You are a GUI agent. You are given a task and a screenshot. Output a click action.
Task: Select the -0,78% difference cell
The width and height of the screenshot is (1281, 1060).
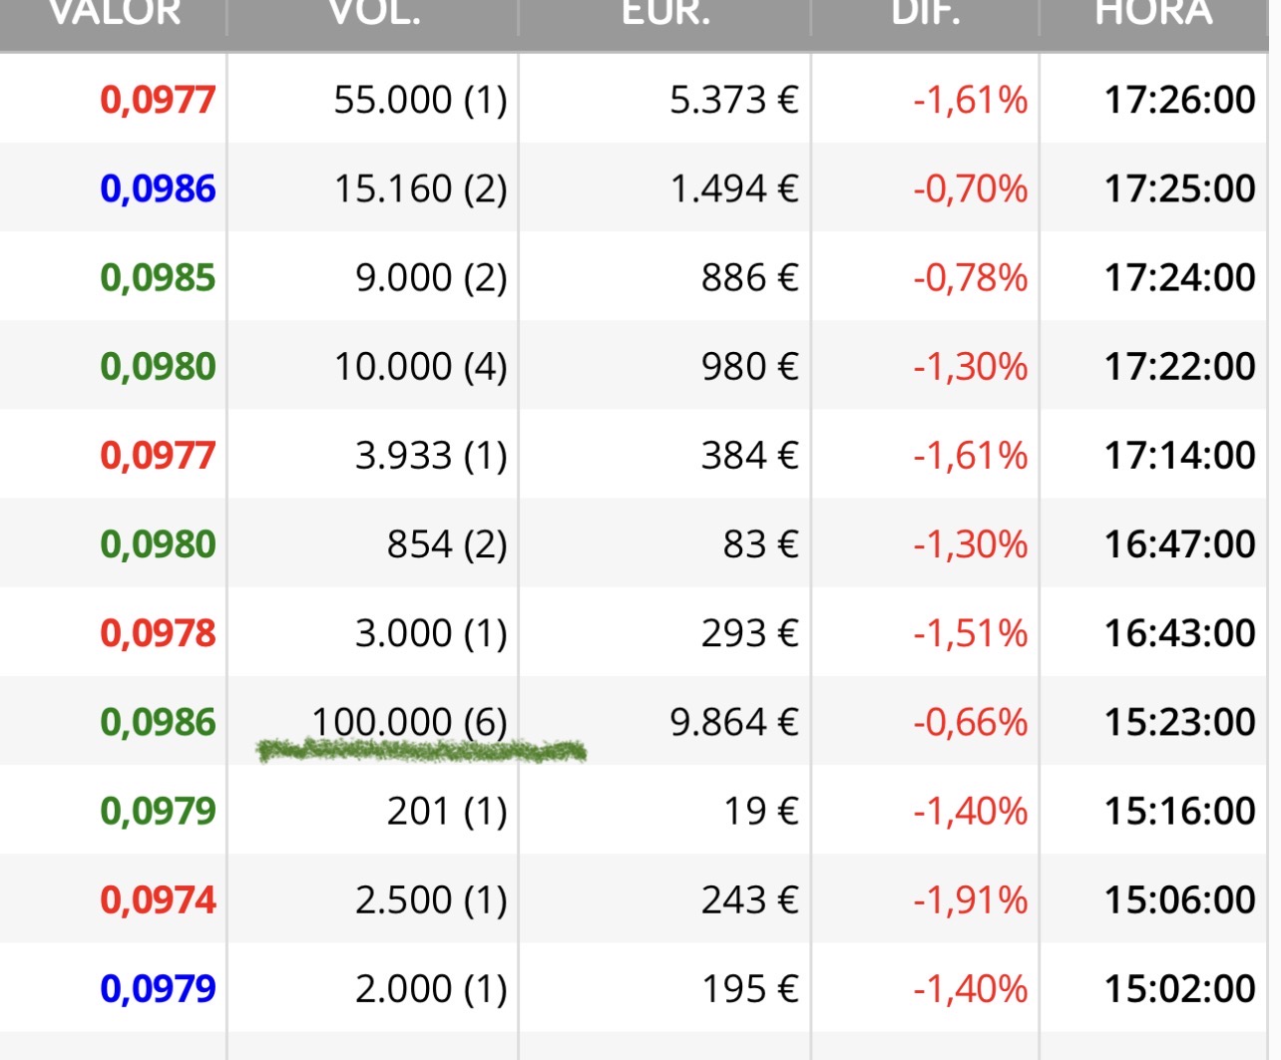tap(970, 277)
